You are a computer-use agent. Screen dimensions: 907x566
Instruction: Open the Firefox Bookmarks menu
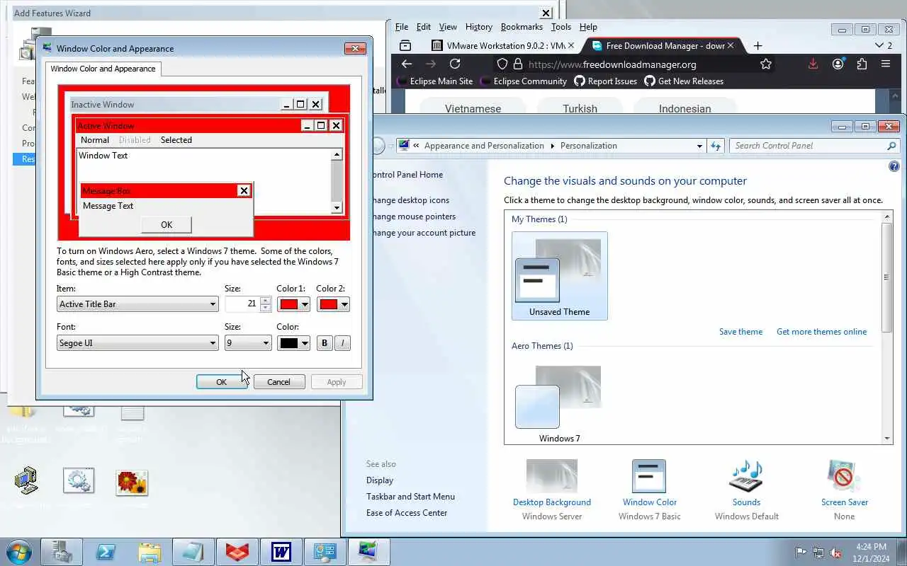point(522,27)
